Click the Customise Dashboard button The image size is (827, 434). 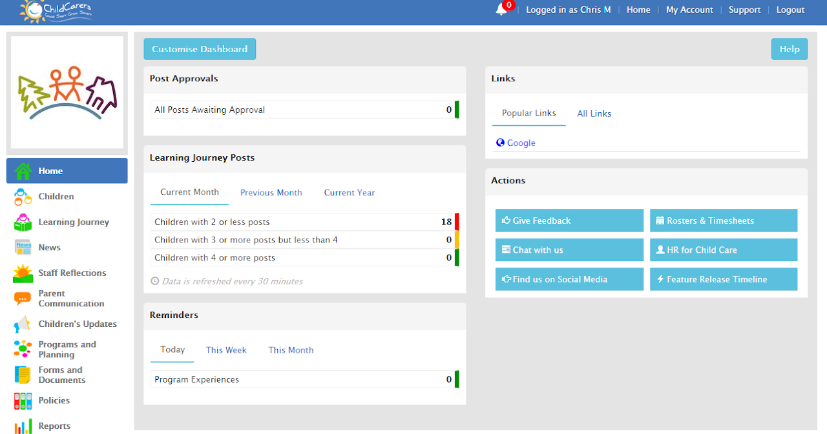pyautogui.click(x=200, y=49)
